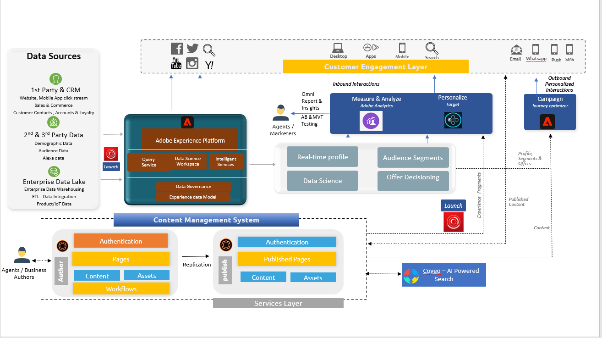Viewport: 602px width, 338px height.
Task: Click the Adobe logo above Experience Platform
Action: coord(187,122)
